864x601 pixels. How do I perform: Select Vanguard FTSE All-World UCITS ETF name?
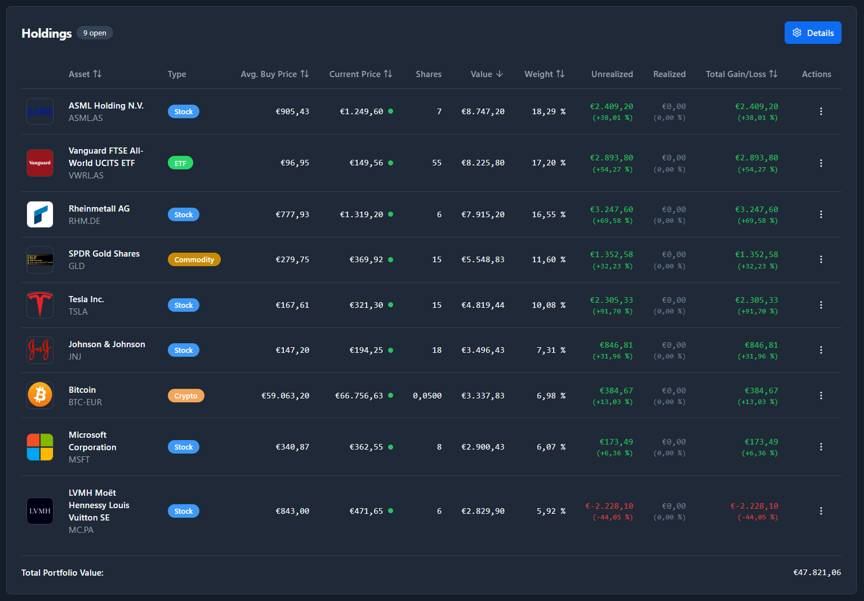coord(106,157)
